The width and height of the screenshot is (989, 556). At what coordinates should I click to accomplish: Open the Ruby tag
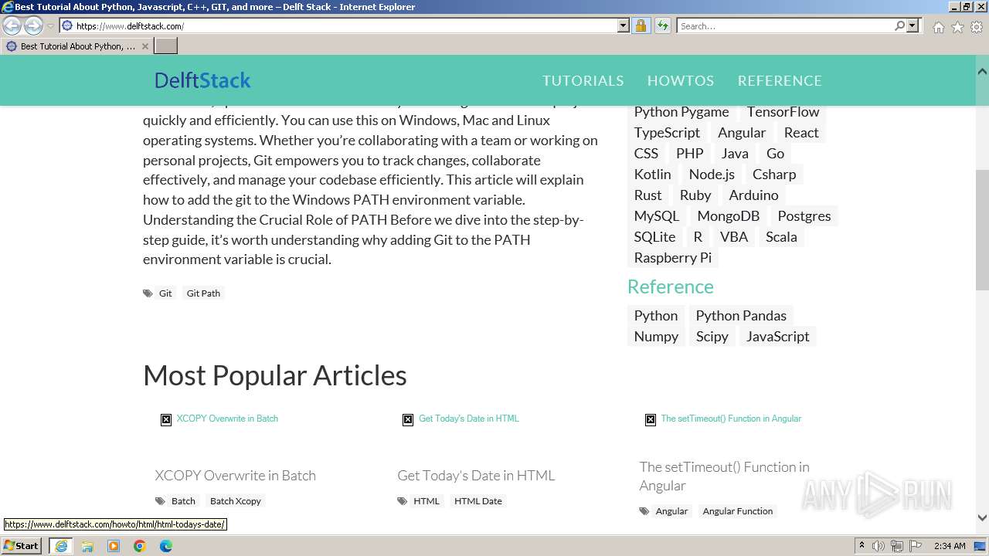point(695,195)
